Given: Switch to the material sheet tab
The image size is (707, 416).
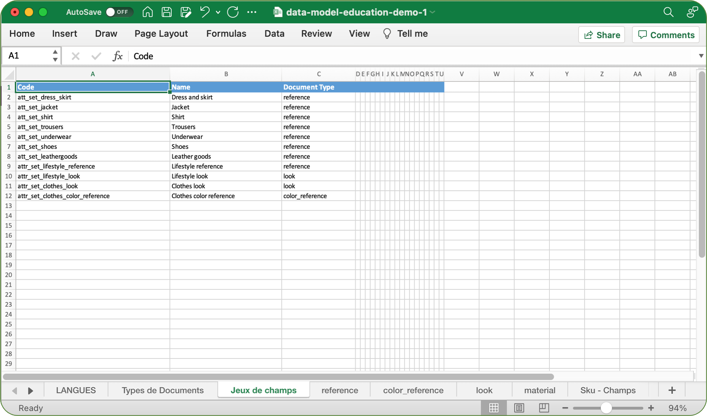Looking at the screenshot, I should pos(539,390).
